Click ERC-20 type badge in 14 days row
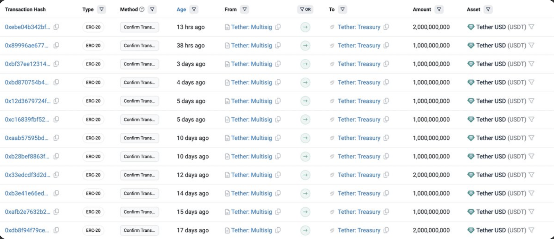Screen dimensions: 554x239 pos(93,193)
